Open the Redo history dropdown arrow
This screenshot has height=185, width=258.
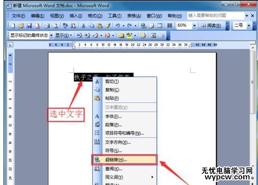point(135,26)
